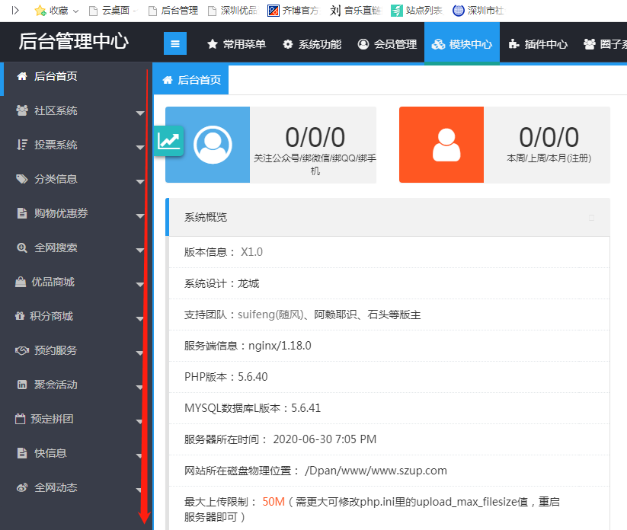The height and width of the screenshot is (530, 627).
Task: Open the 会员管理 top menu
Action: point(387,44)
